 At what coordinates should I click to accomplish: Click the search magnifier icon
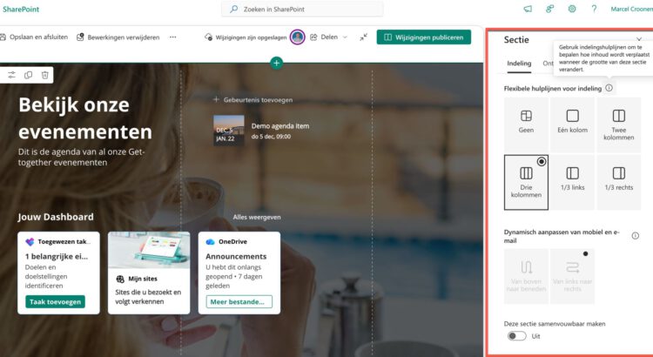click(234, 9)
